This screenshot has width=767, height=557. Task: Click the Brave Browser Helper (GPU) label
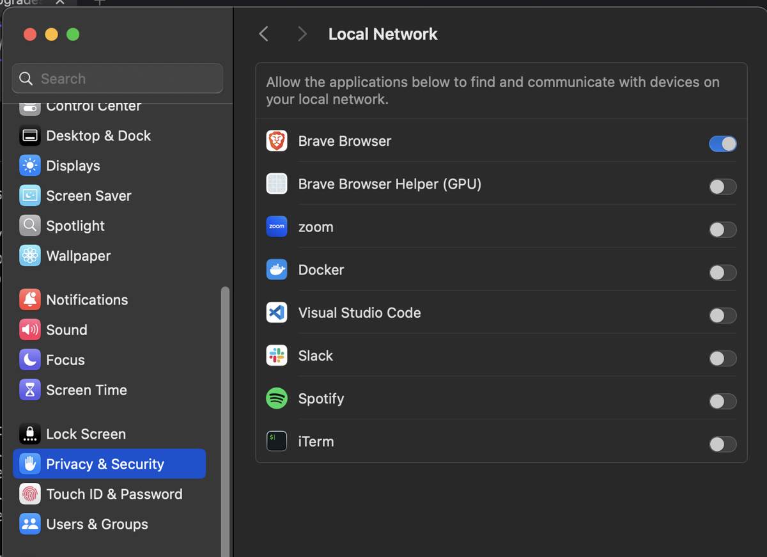[390, 184]
